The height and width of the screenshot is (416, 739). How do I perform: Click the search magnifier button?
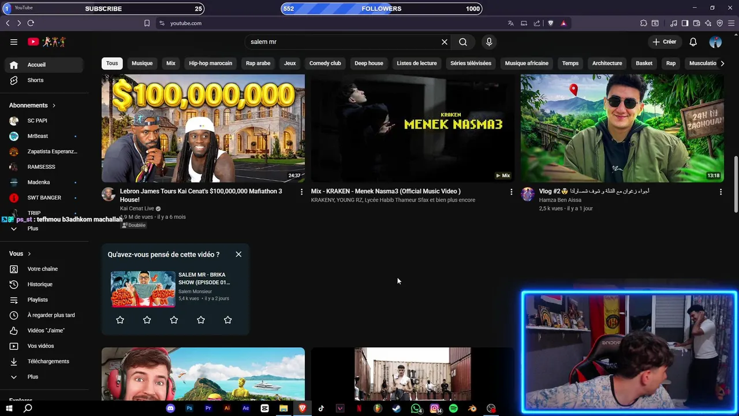click(x=463, y=42)
